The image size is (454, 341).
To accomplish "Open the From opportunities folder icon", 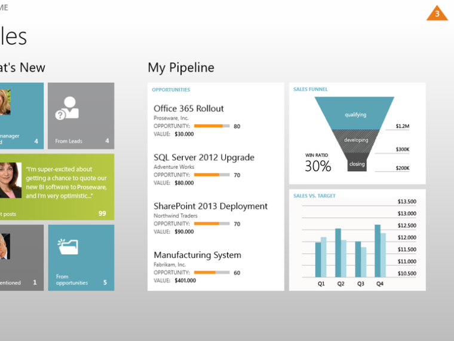I will (x=68, y=245).
